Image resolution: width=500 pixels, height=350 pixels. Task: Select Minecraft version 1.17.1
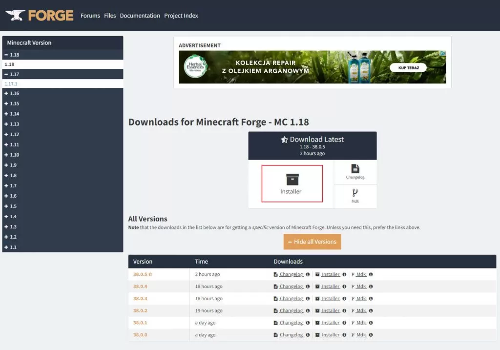point(62,84)
